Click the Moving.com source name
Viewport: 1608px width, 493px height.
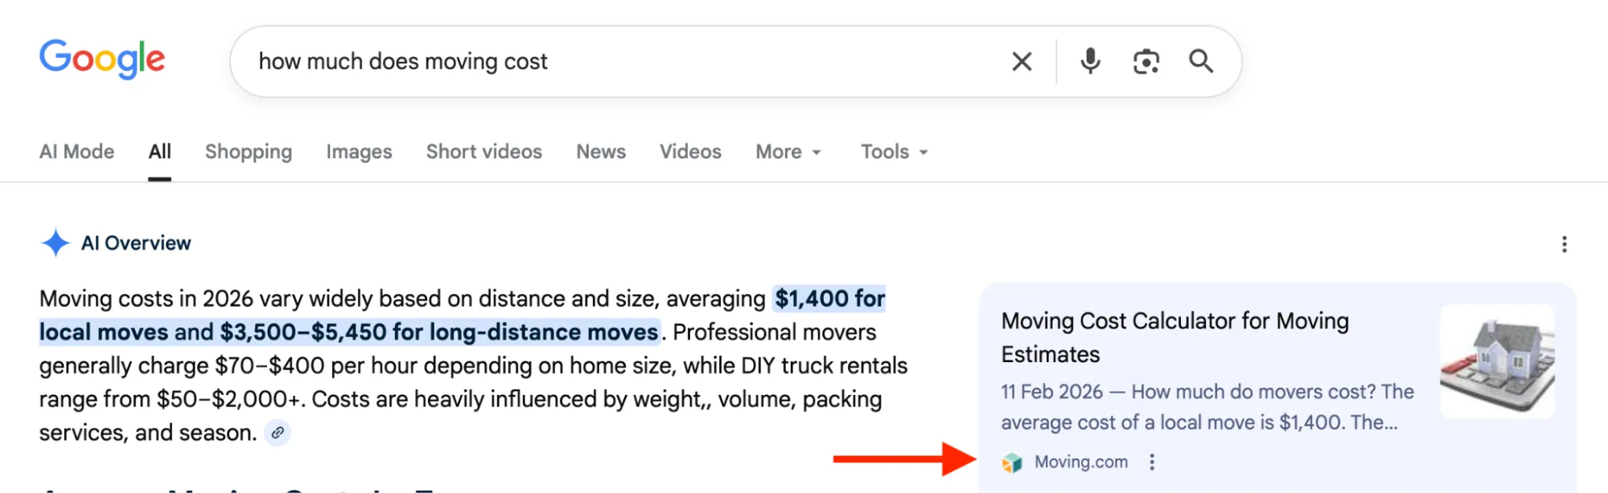[1081, 462]
